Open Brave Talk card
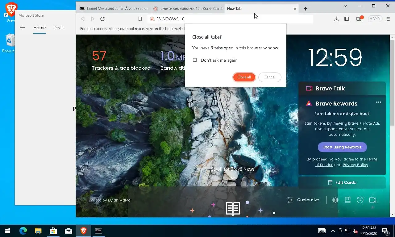This screenshot has height=237, width=395. pyautogui.click(x=342, y=88)
